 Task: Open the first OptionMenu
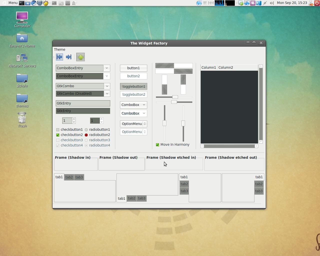133,124
